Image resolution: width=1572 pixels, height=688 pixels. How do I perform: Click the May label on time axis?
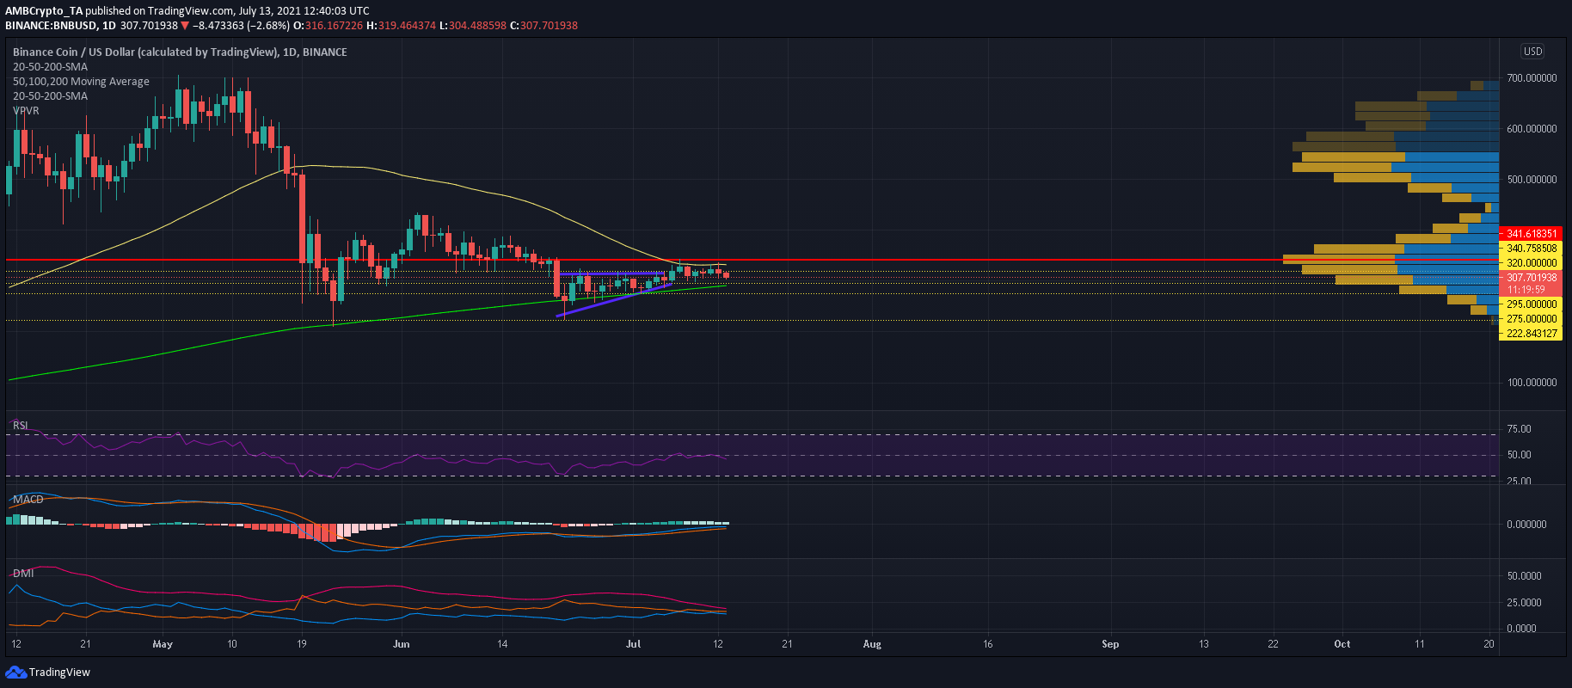[x=162, y=643]
